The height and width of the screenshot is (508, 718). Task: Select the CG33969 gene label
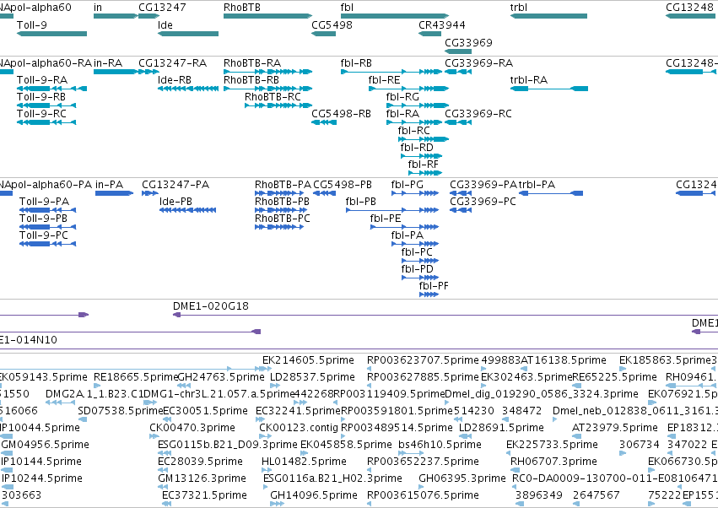[x=468, y=42]
